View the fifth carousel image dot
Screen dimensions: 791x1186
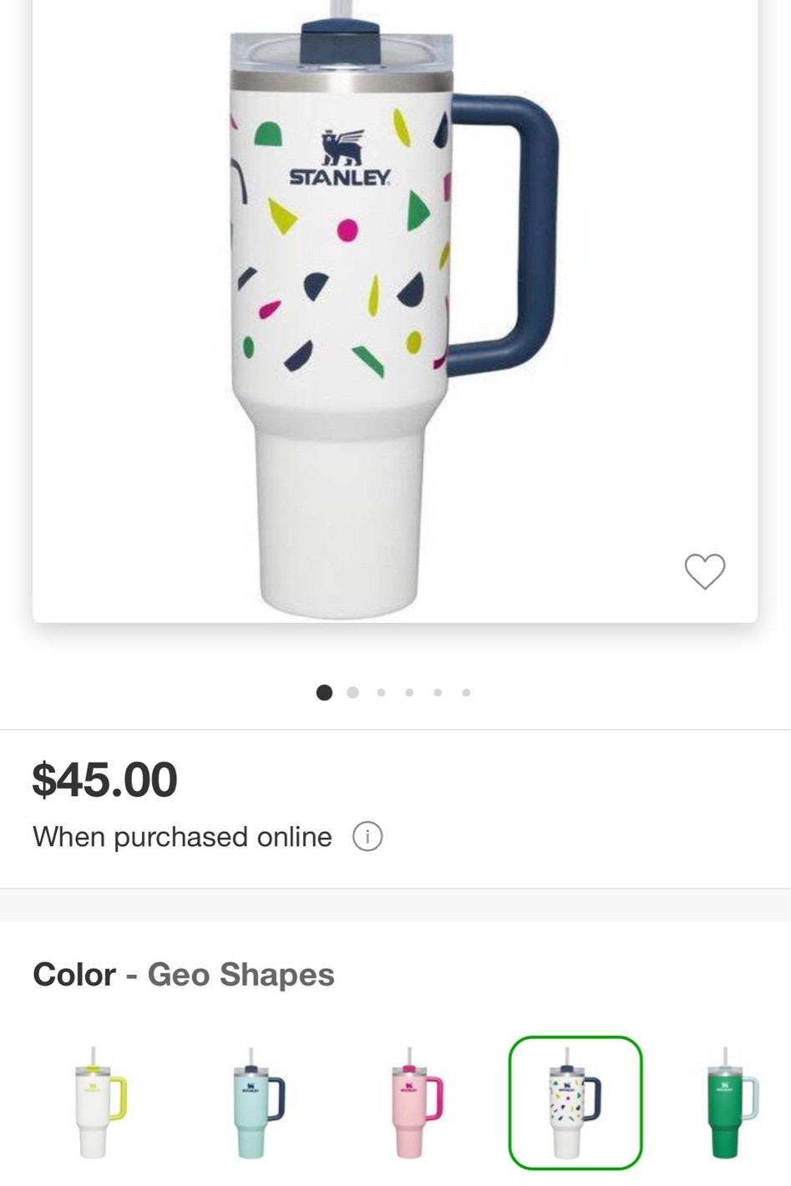coord(438,692)
